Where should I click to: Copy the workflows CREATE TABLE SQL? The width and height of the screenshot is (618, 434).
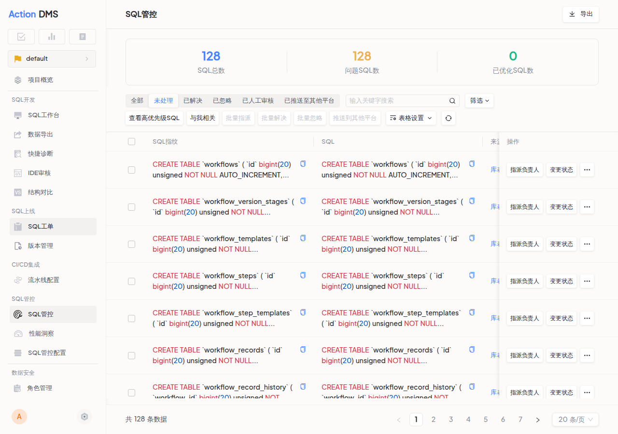(303, 163)
